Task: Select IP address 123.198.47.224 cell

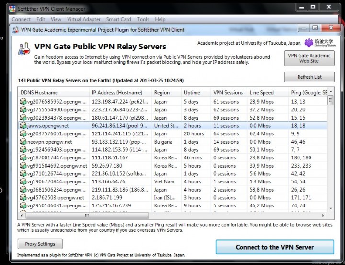Action: click(x=120, y=102)
